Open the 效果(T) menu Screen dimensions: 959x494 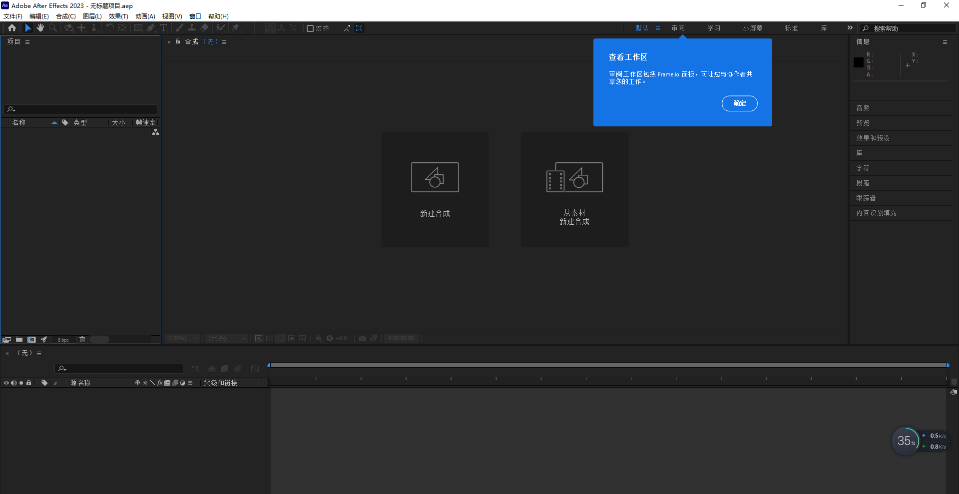tap(118, 16)
